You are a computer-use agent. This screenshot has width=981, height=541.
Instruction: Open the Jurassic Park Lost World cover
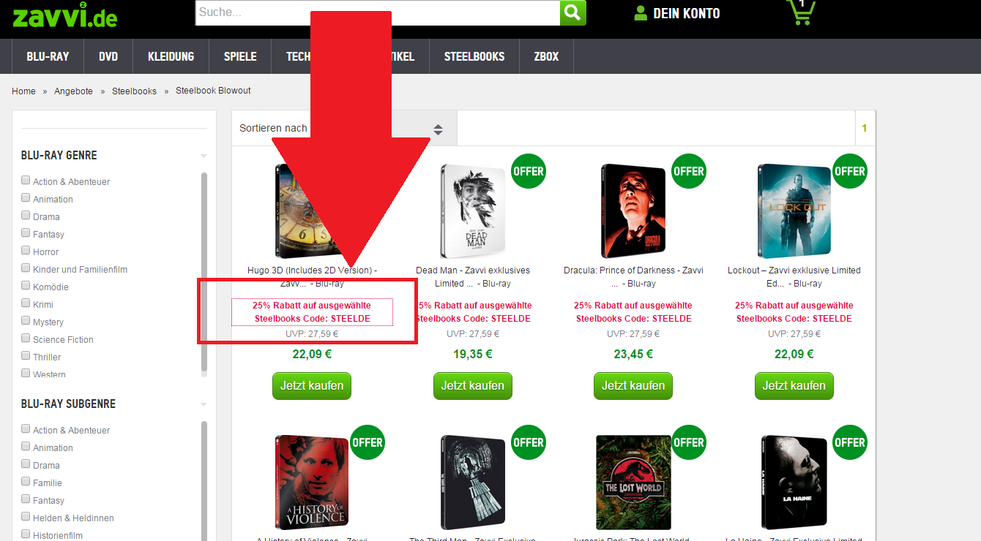click(x=633, y=483)
